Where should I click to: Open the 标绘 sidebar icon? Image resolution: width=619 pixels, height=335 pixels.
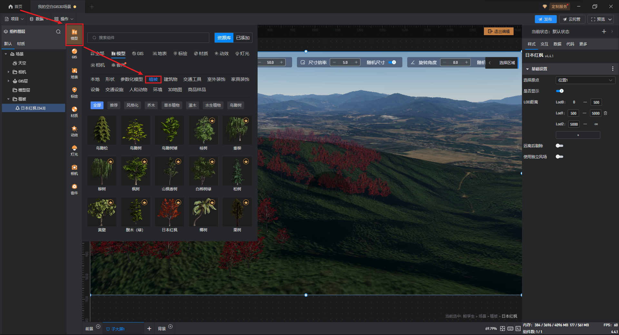click(x=74, y=92)
